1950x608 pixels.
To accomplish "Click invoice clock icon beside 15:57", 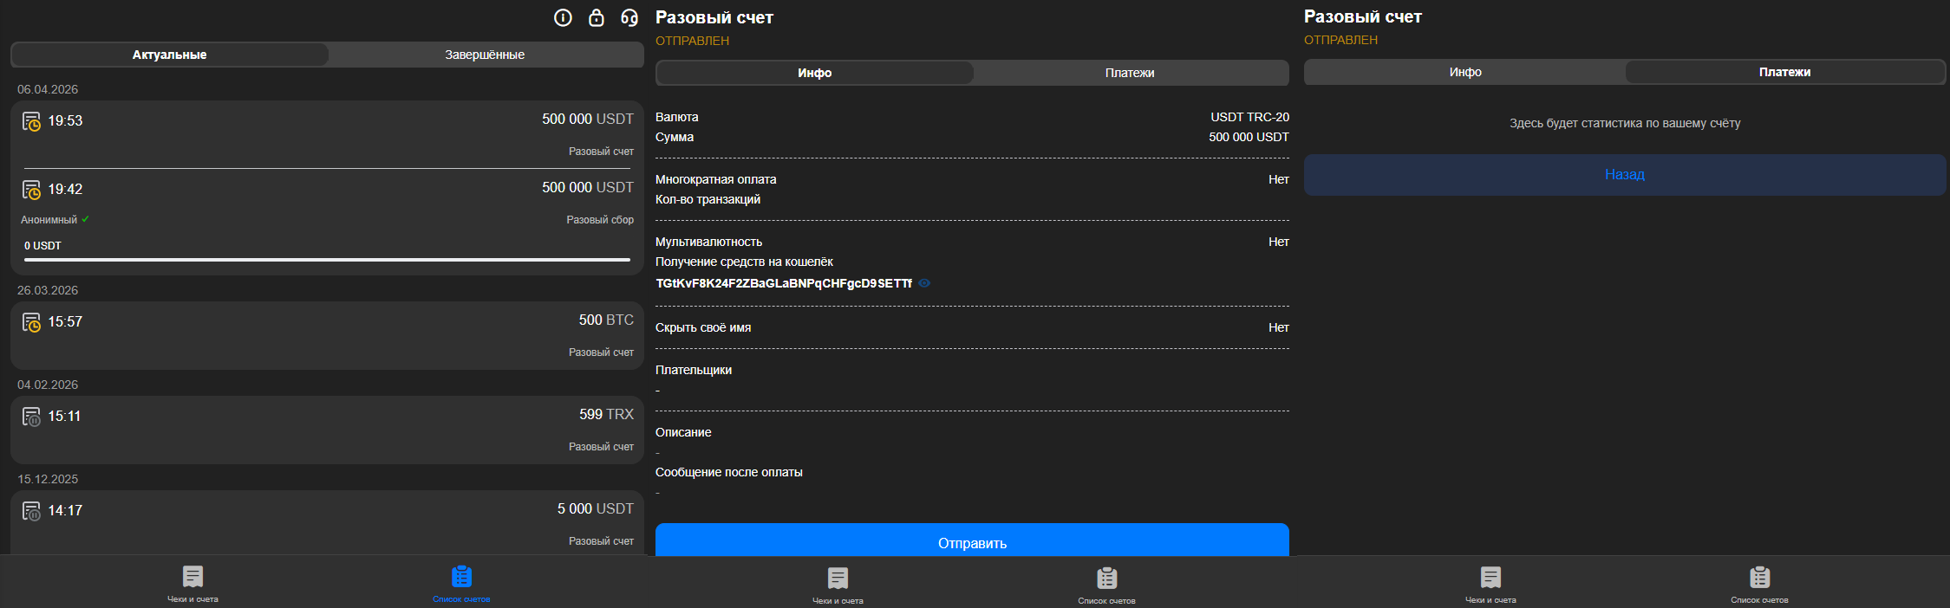I will pos(31,322).
